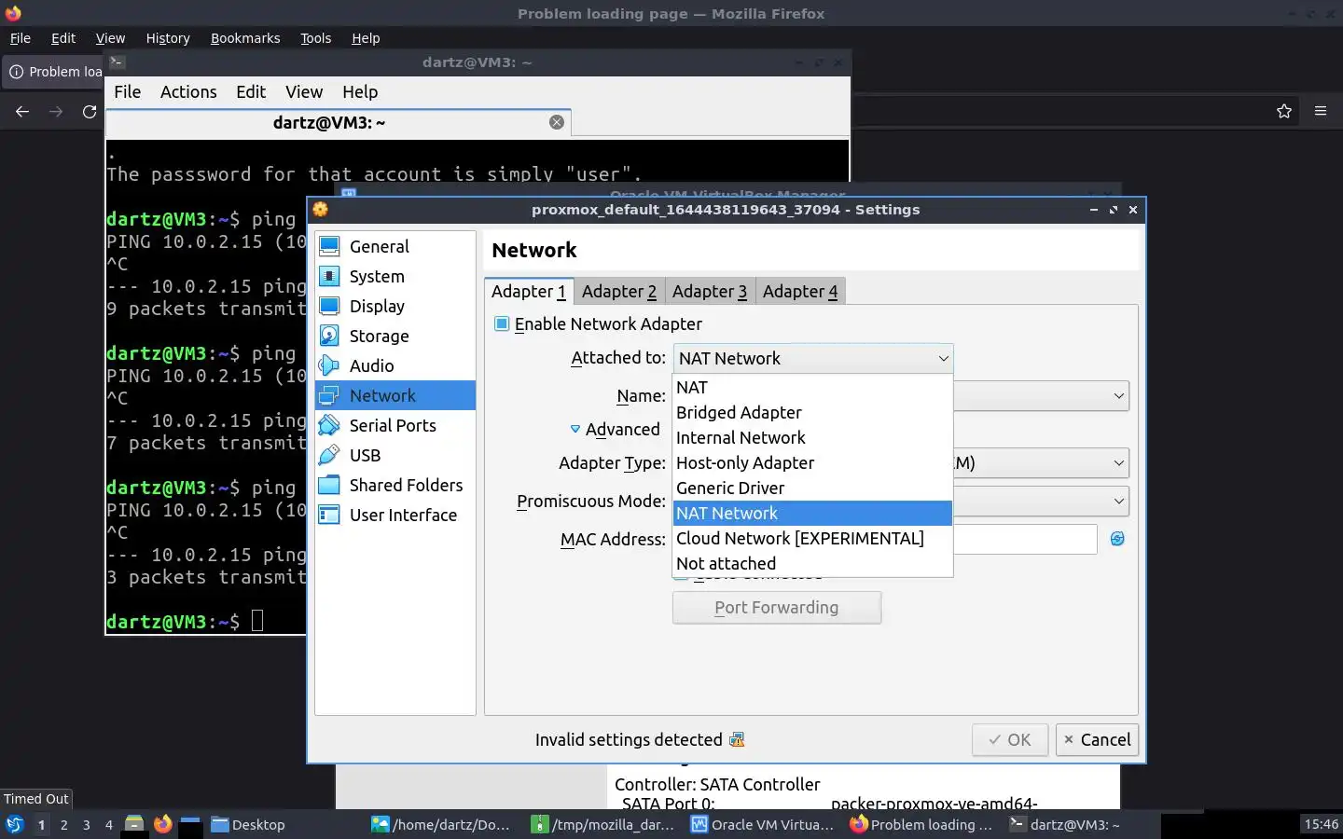Switch to Problem loading Firefox taskbar entry
1343x839 pixels.
tap(921, 824)
